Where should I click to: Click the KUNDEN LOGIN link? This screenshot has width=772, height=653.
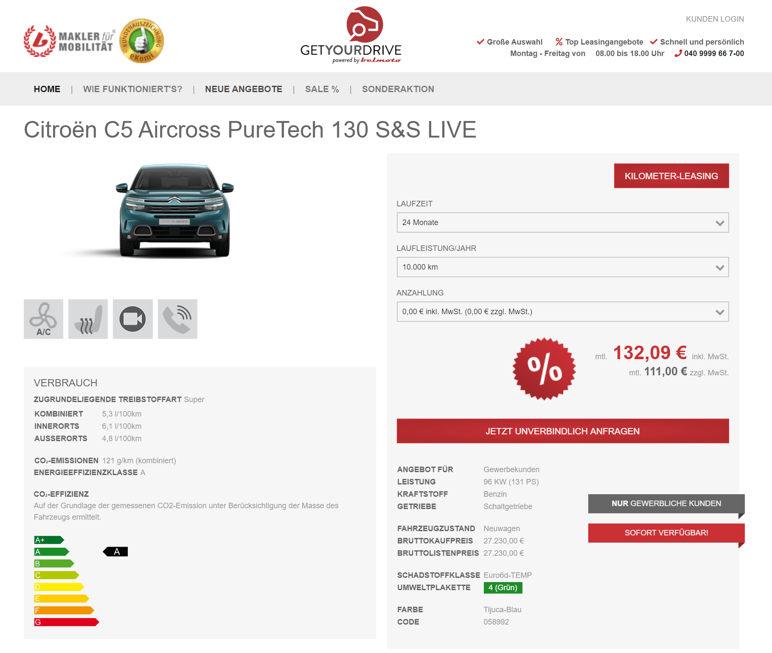coord(715,19)
